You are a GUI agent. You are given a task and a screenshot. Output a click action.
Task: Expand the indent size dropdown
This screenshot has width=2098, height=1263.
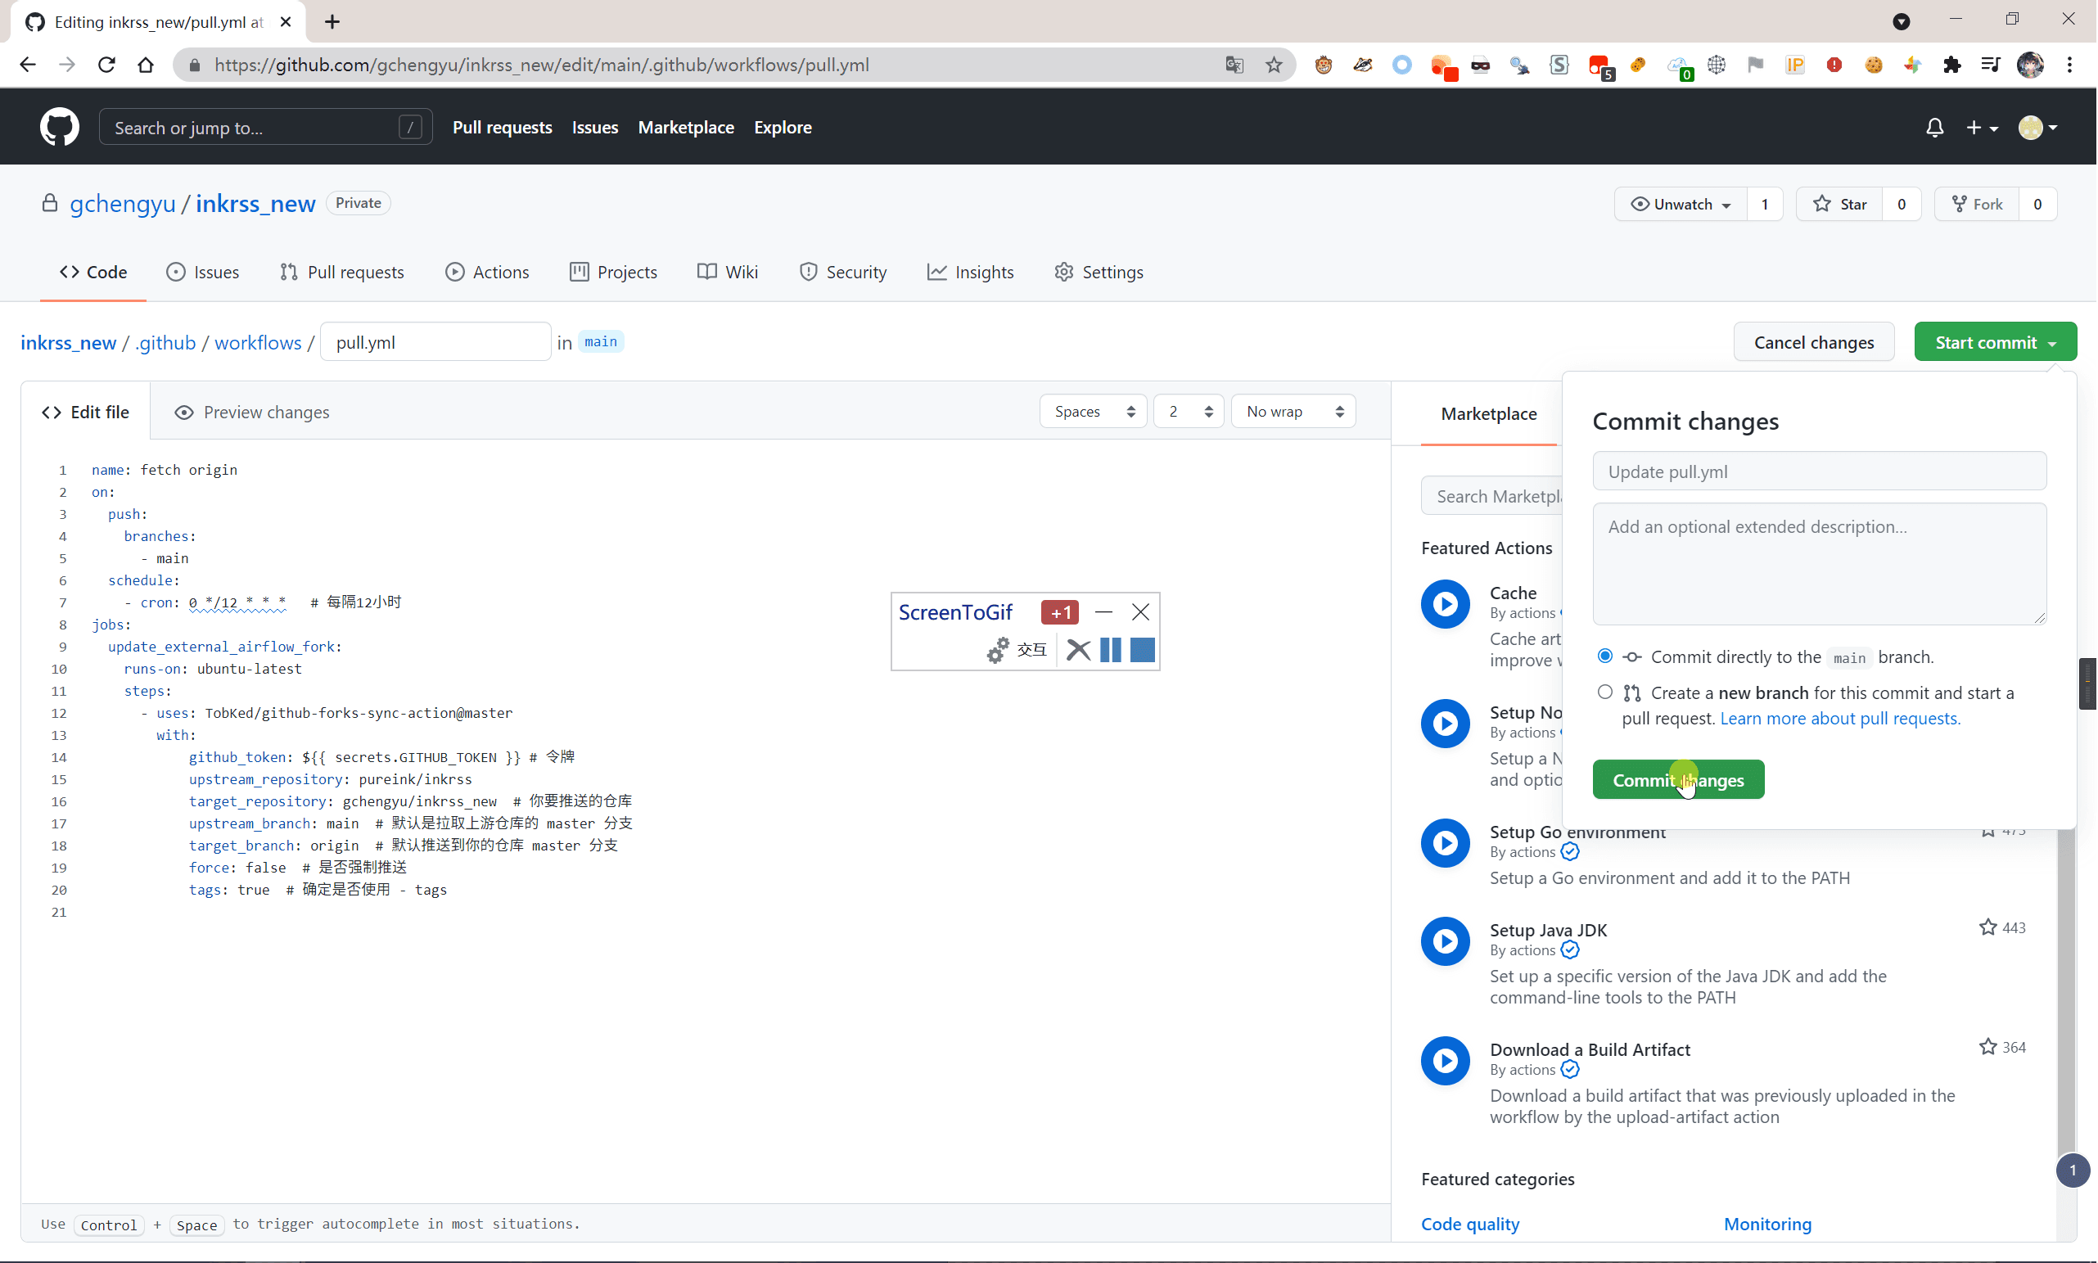1189,412
